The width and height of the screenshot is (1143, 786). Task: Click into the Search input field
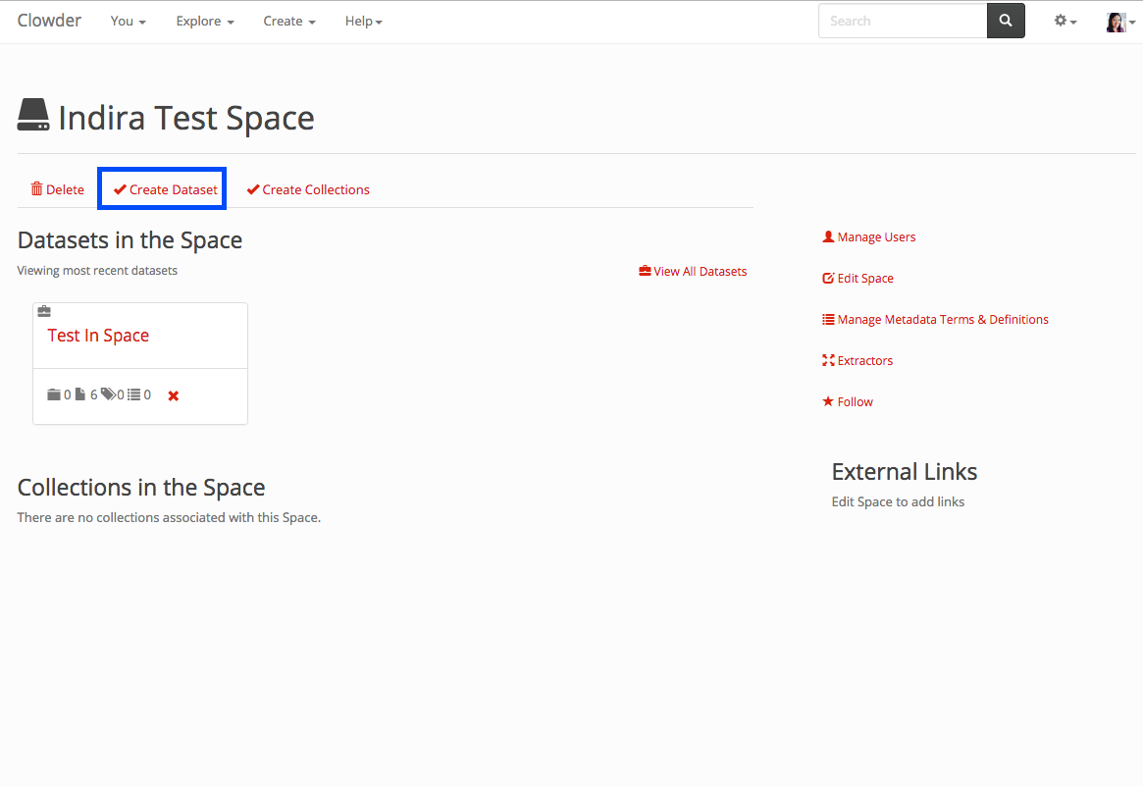click(902, 21)
